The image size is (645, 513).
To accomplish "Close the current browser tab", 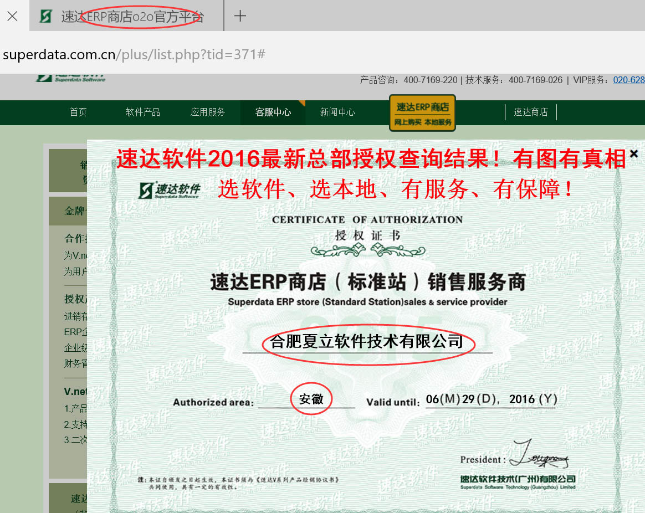I will pyautogui.click(x=12, y=16).
